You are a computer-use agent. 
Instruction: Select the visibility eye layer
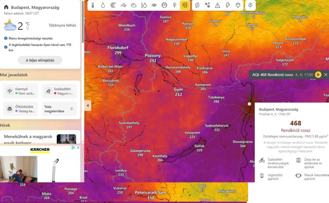tap(154, 5)
